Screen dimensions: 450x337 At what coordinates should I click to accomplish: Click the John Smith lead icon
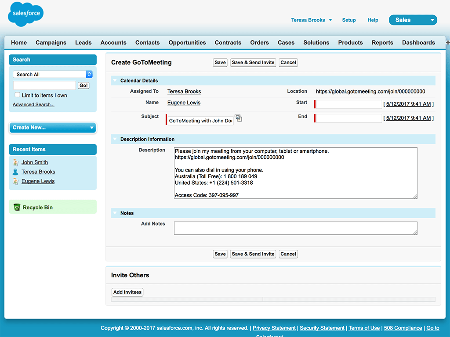click(16, 162)
